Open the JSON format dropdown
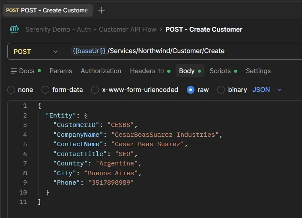Image resolution: width=302 pixels, height=218 pixels. click(267, 90)
